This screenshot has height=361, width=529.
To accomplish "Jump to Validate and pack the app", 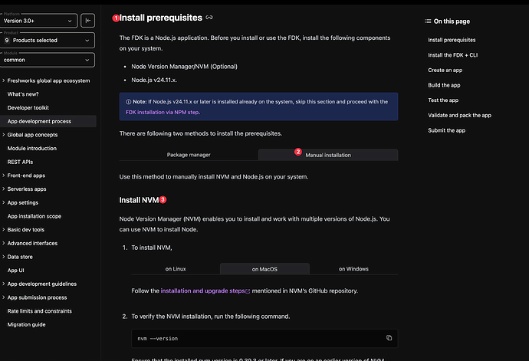I will (459, 115).
